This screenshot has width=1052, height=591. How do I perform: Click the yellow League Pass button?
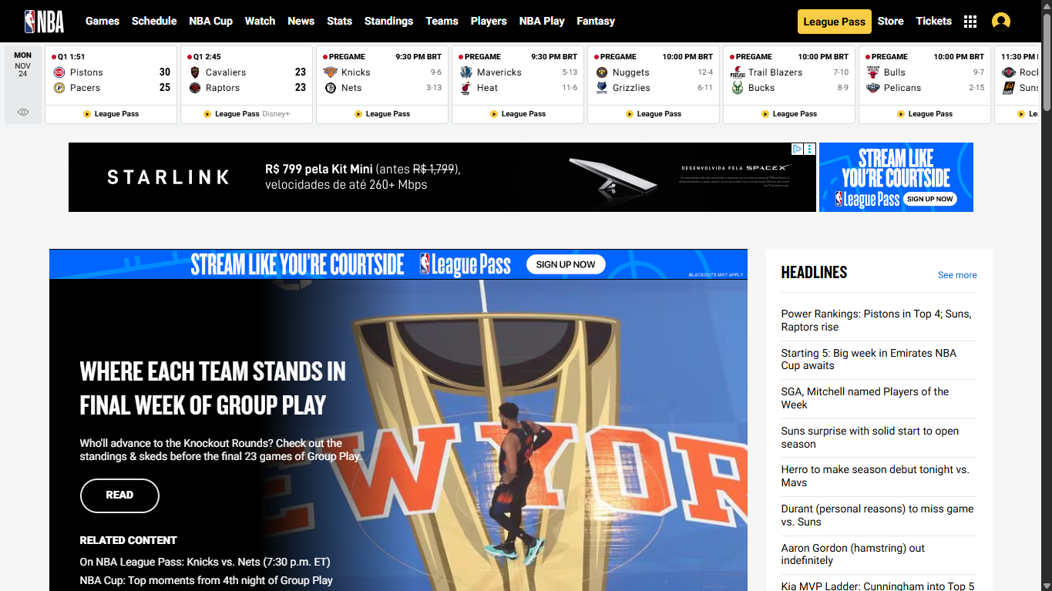tap(835, 22)
